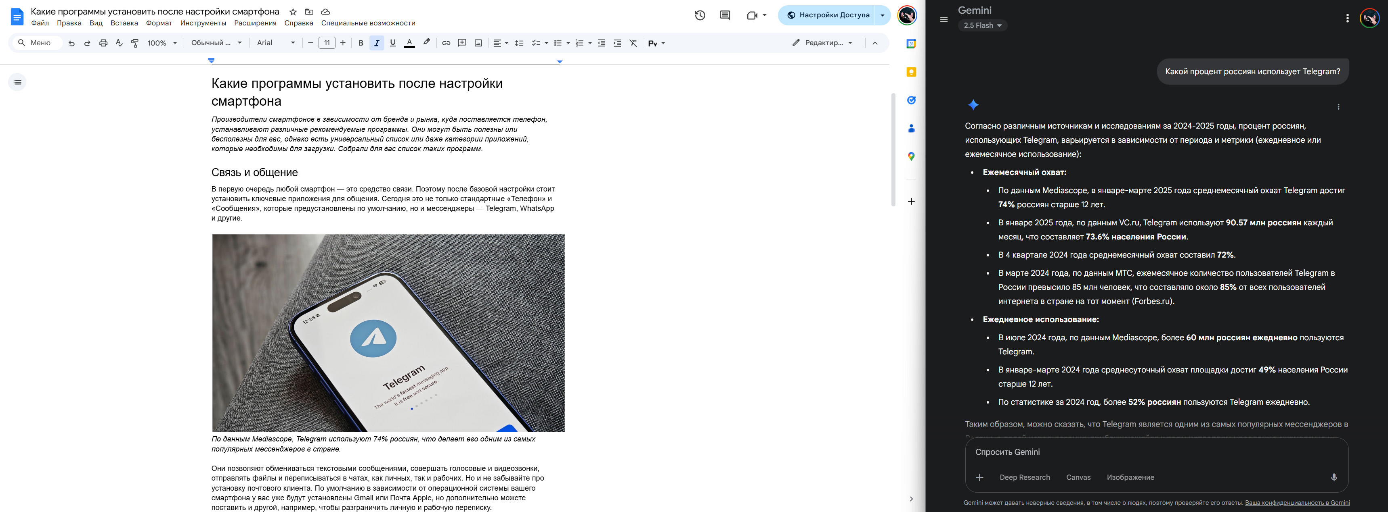Click Настройки Доступа share button
Image resolution: width=1388 pixels, height=512 pixels.
827,16
